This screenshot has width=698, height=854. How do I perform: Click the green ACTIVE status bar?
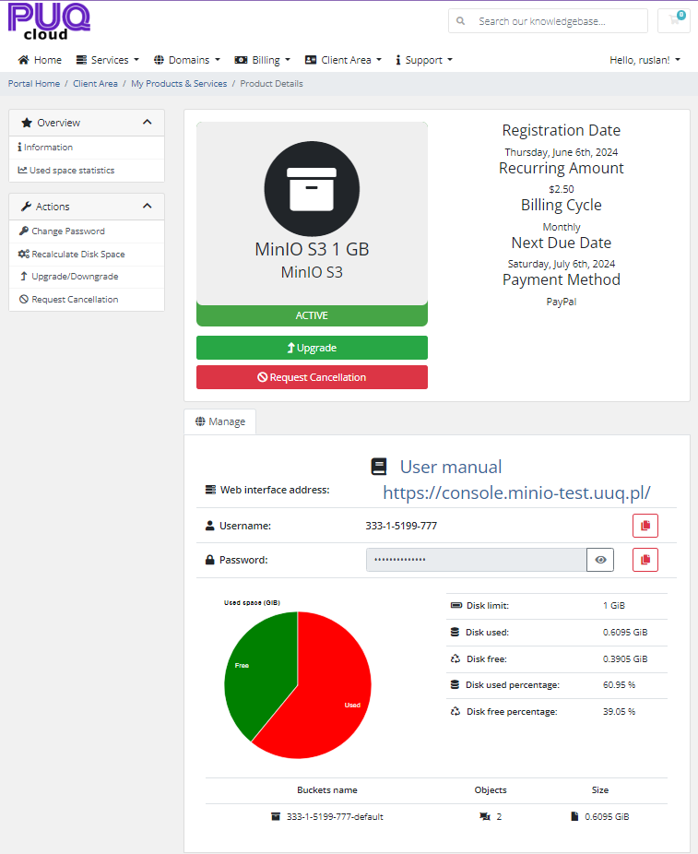(x=312, y=315)
